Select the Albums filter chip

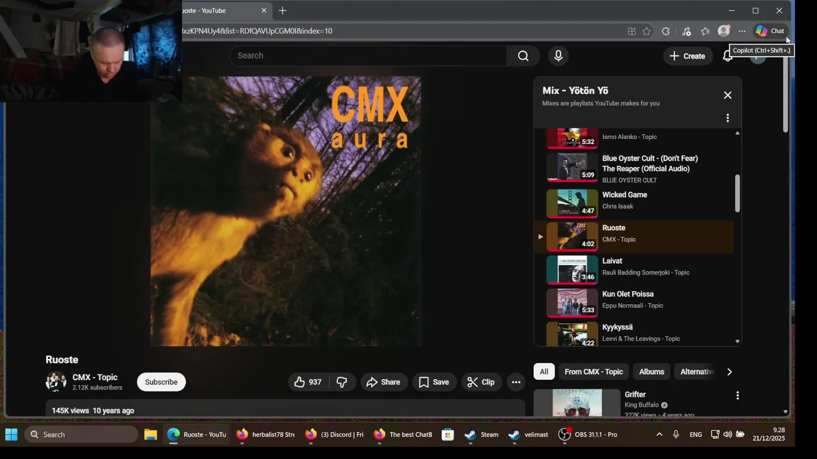(x=652, y=372)
